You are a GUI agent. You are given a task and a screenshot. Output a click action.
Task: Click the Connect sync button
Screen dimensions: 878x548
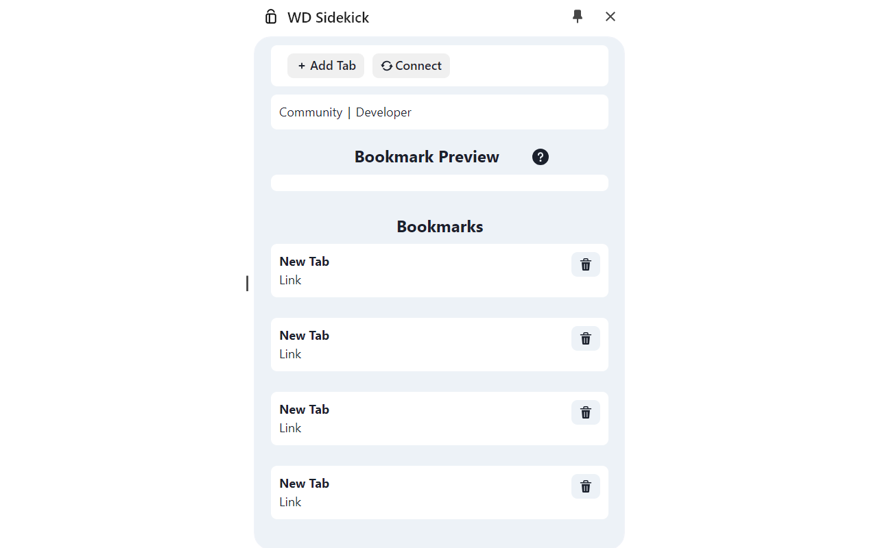point(411,66)
